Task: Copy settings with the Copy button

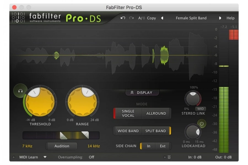Action: pos(151,18)
